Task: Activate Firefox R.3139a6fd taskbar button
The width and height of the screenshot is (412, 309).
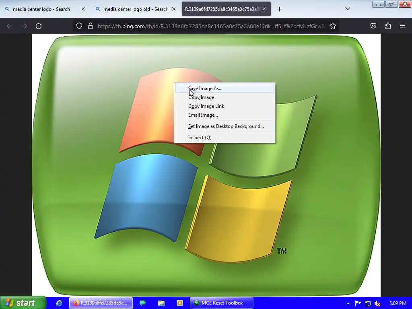Action: [x=101, y=303]
